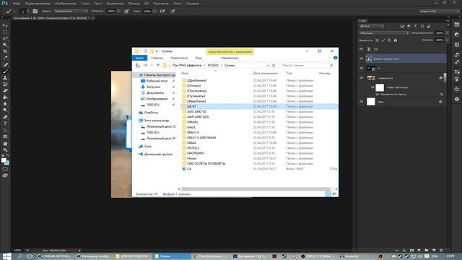Hide the selected highlighted layer's eye icon

(x=361, y=58)
